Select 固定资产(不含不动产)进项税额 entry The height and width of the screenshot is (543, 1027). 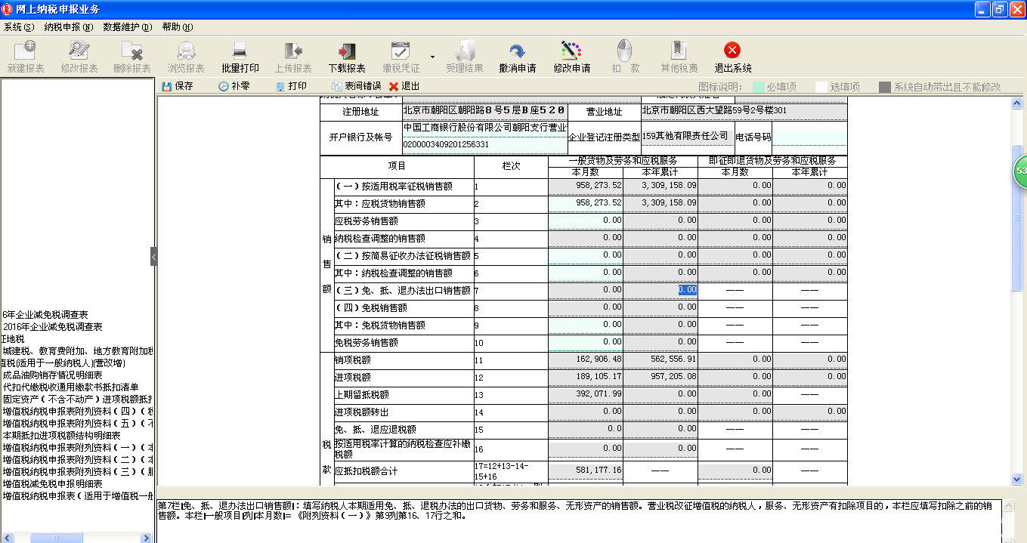[77, 400]
